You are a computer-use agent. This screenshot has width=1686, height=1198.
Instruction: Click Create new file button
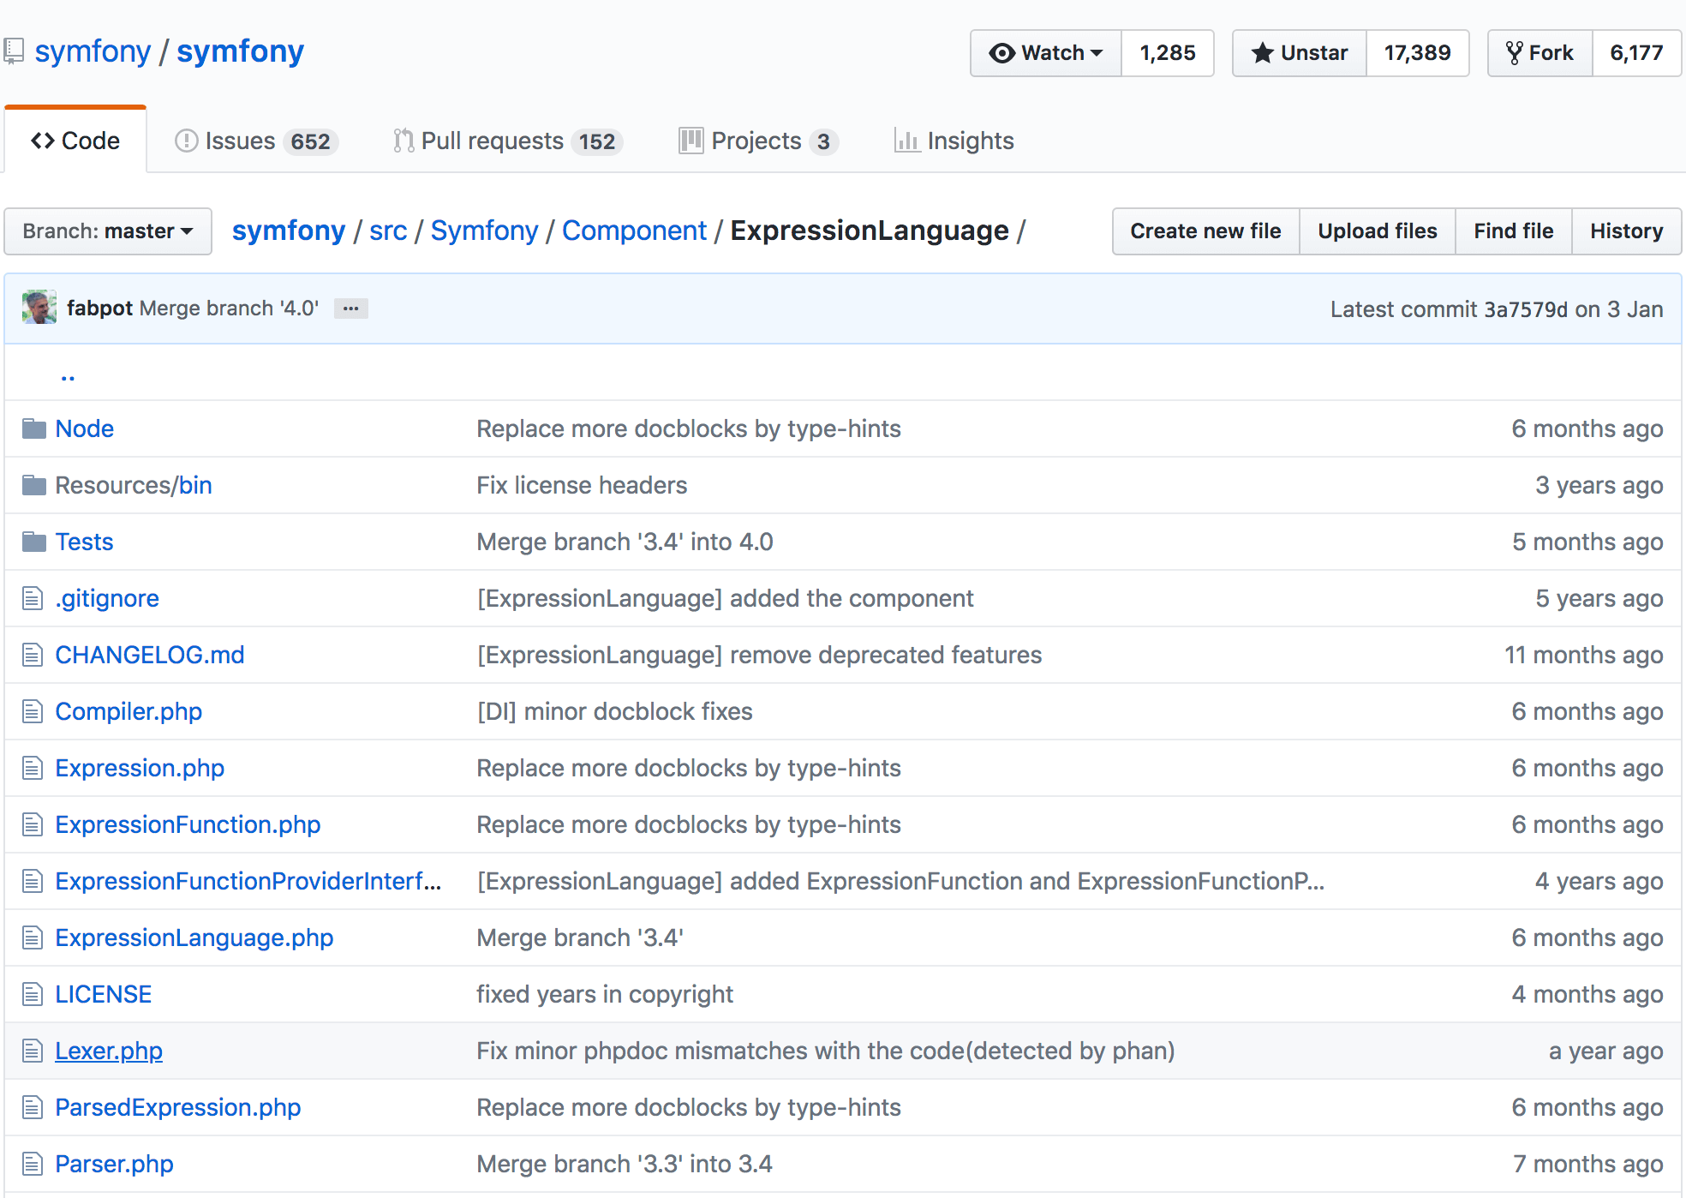point(1205,231)
